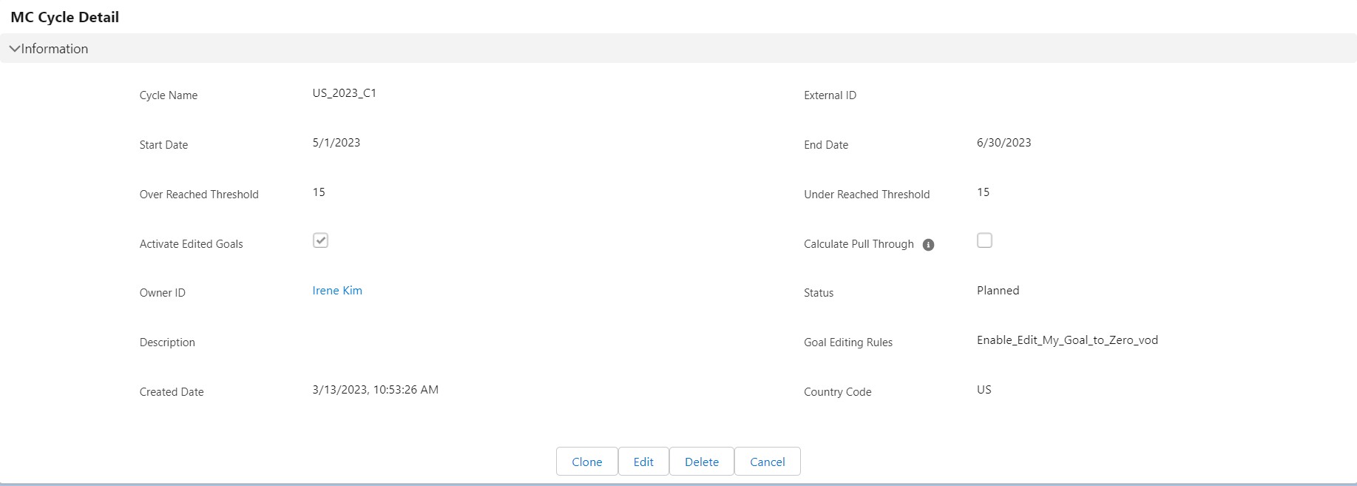Click the Description field label
The width and height of the screenshot is (1357, 486).
[x=167, y=342]
